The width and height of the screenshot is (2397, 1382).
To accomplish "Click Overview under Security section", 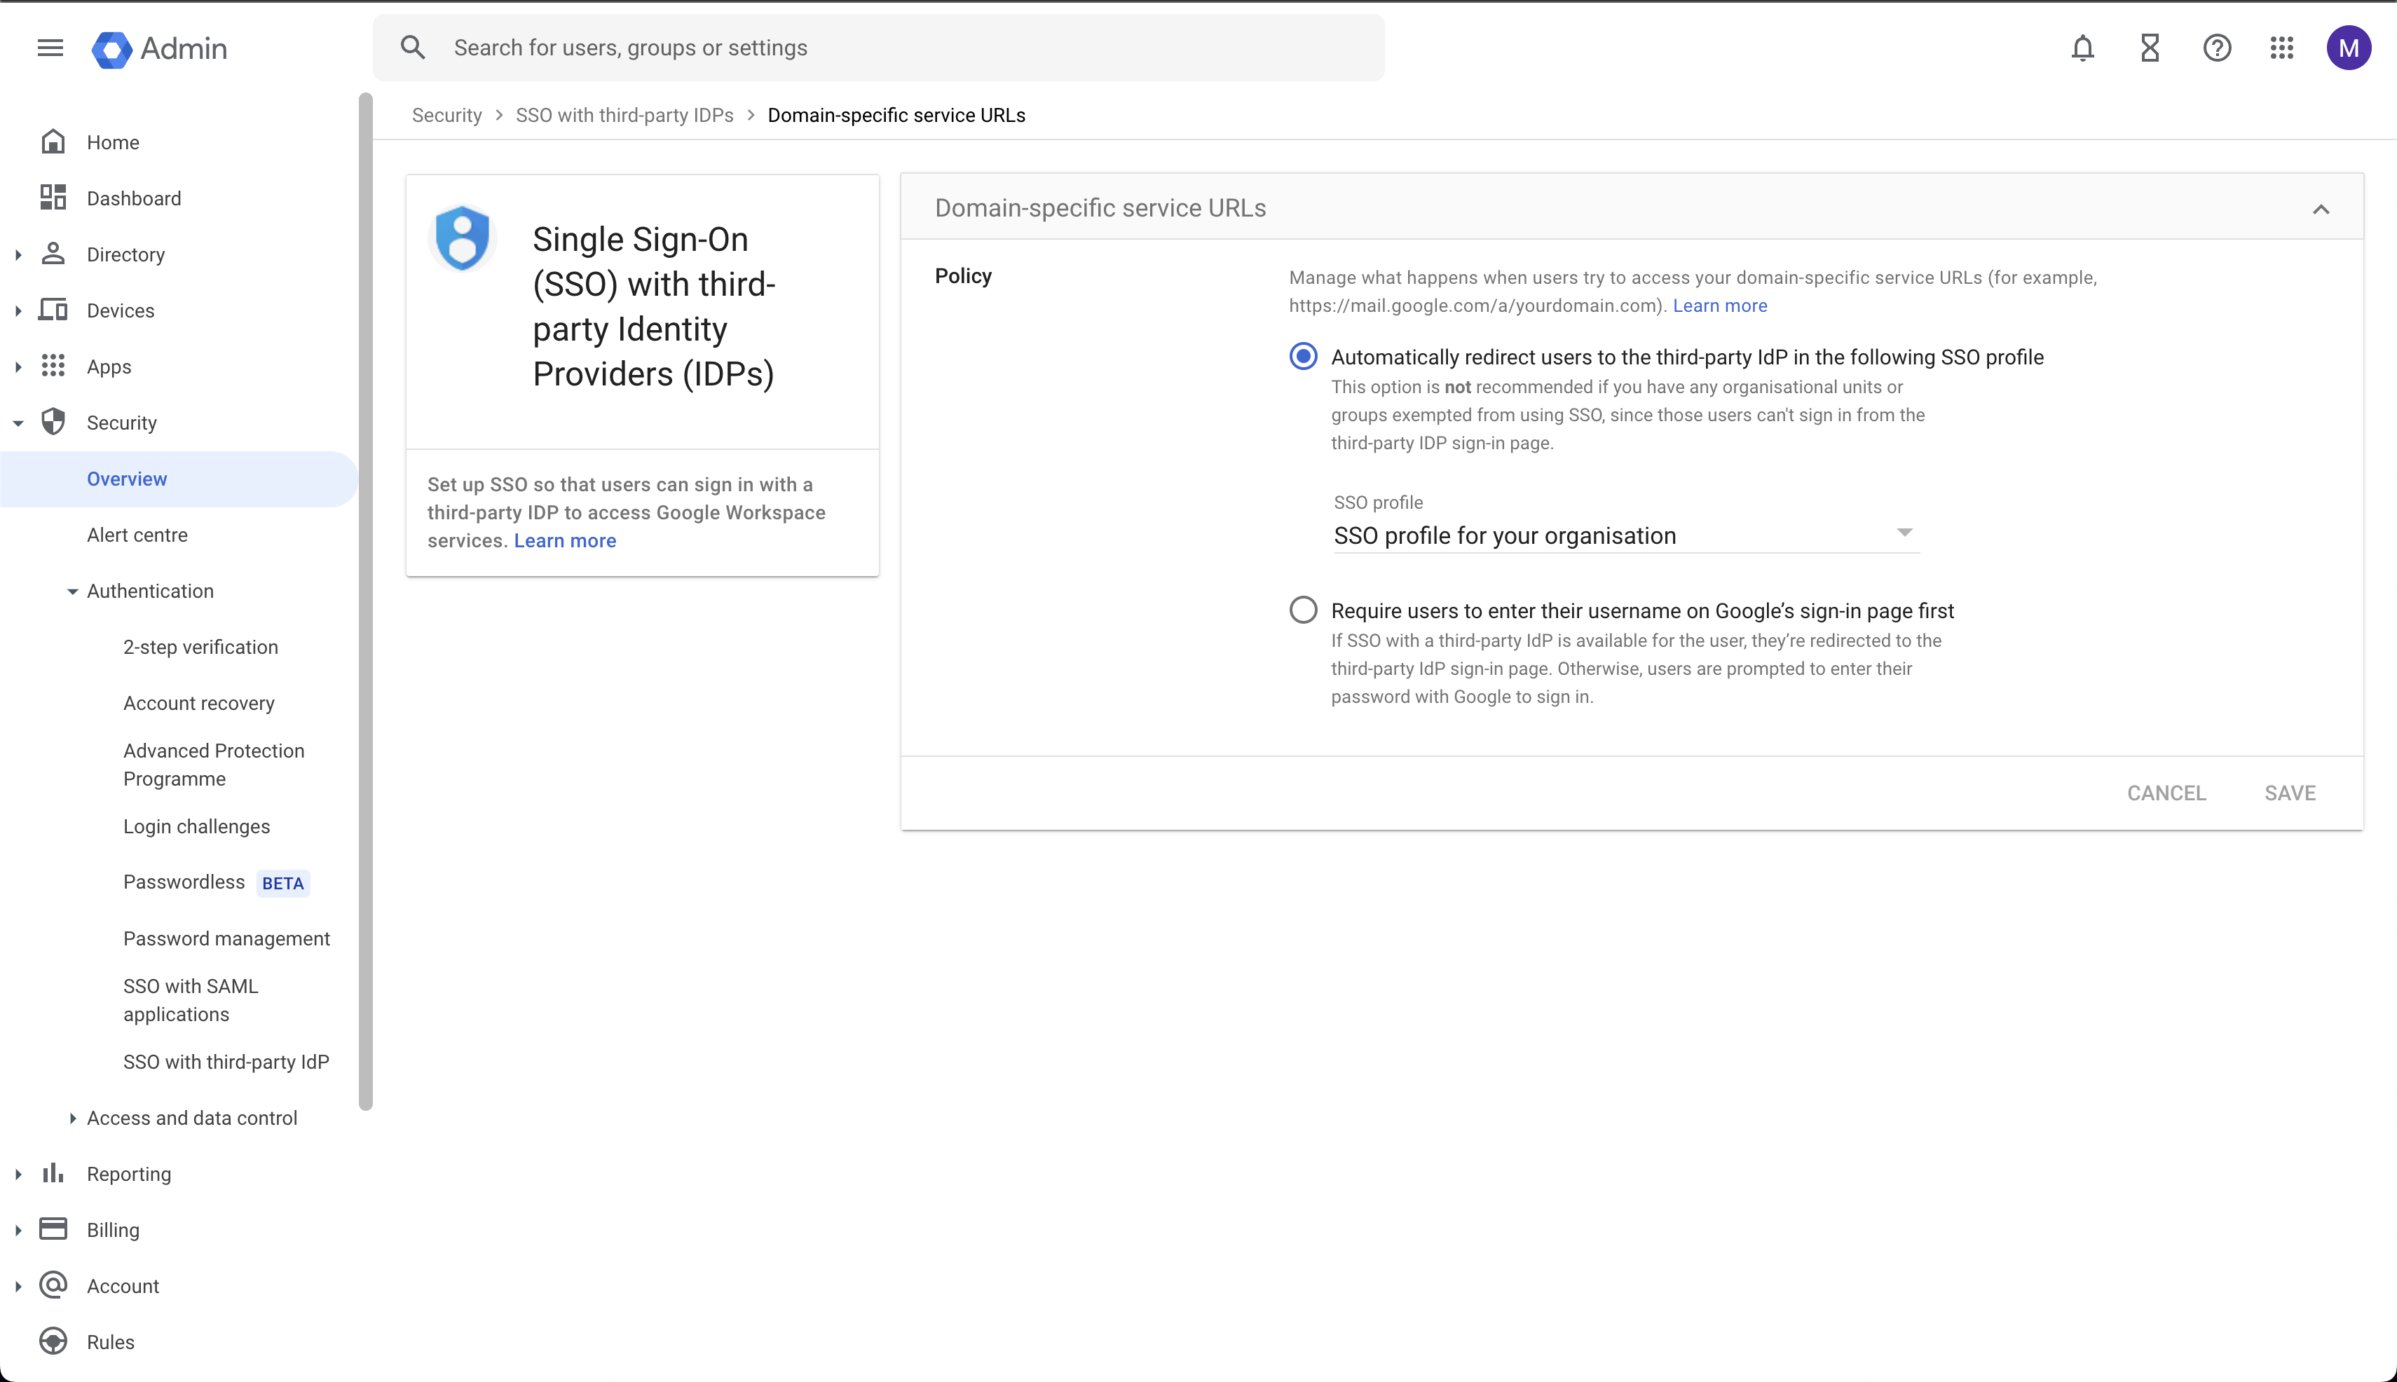I will (127, 479).
